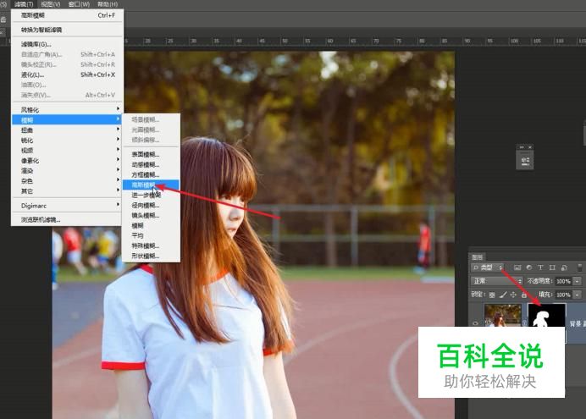Lock layer position move icon
Viewport: 586px width, 419px height.
[x=513, y=295]
